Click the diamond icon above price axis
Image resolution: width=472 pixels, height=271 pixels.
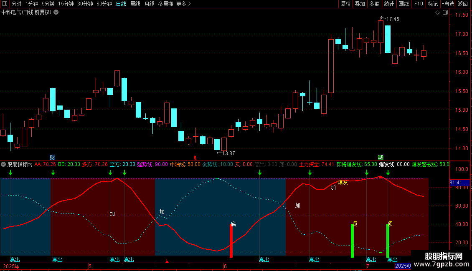click(x=438, y=13)
